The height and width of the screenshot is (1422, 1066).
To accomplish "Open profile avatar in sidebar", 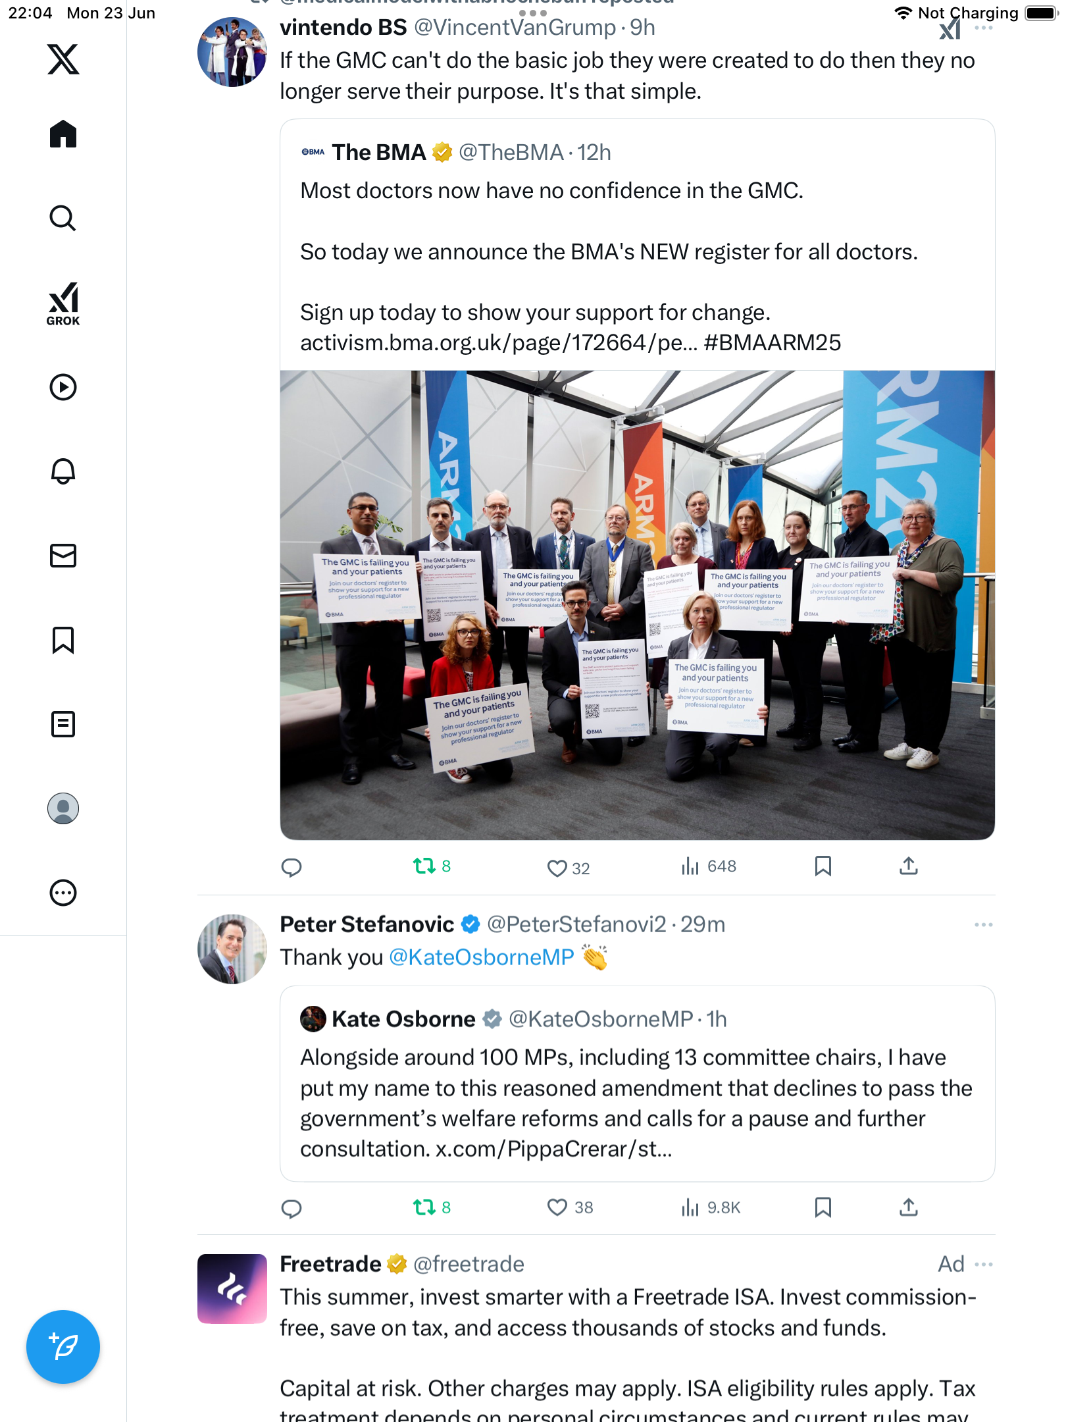I will pos(63,808).
